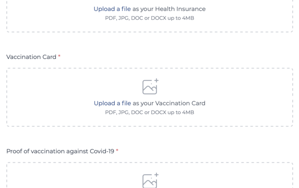Click the plus sign on Vaccination Card icon
Image resolution: width=299 pixels, height=188 pixels.
coord(156,81)
